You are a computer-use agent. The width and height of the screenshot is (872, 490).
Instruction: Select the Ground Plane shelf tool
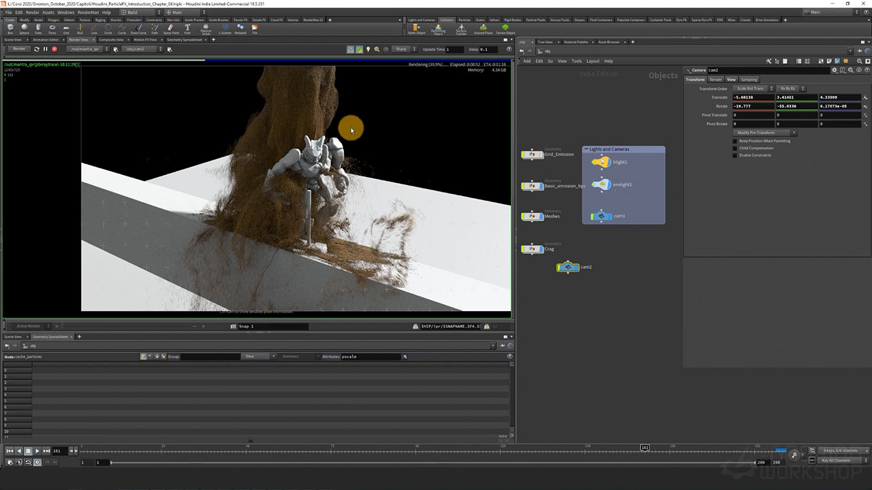(483, 29)
